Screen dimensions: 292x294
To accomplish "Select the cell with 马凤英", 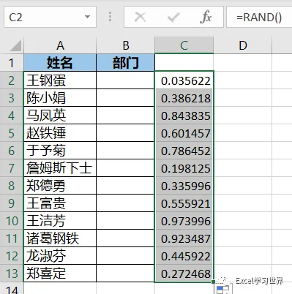I will point(60,116).
